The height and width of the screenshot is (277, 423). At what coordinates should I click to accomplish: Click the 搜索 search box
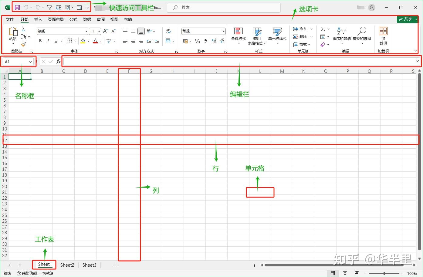[x=224, y=7]
